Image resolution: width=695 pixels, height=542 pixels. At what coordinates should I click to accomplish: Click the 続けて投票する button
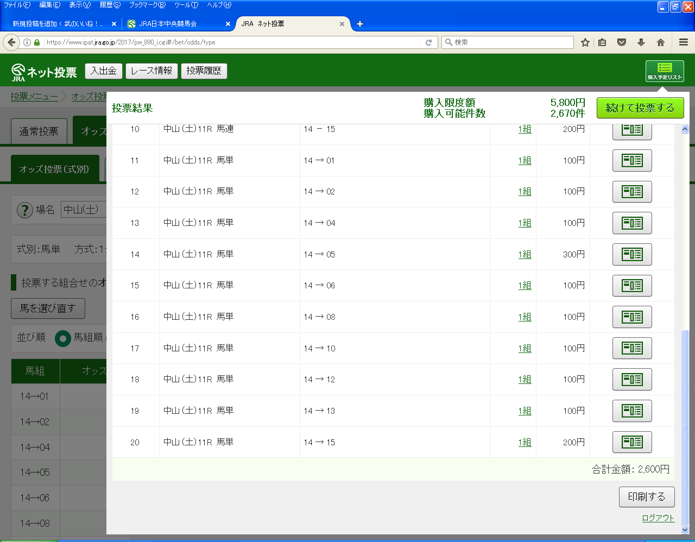640,108
